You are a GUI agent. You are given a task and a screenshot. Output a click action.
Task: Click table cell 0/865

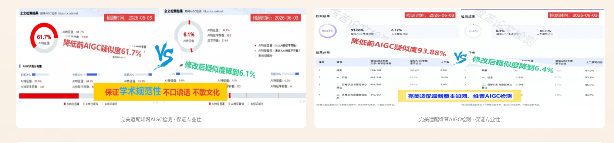[x=520, y=85]
